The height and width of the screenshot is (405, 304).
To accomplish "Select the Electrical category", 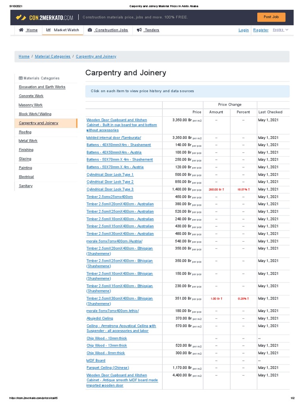I will (27, 177).
